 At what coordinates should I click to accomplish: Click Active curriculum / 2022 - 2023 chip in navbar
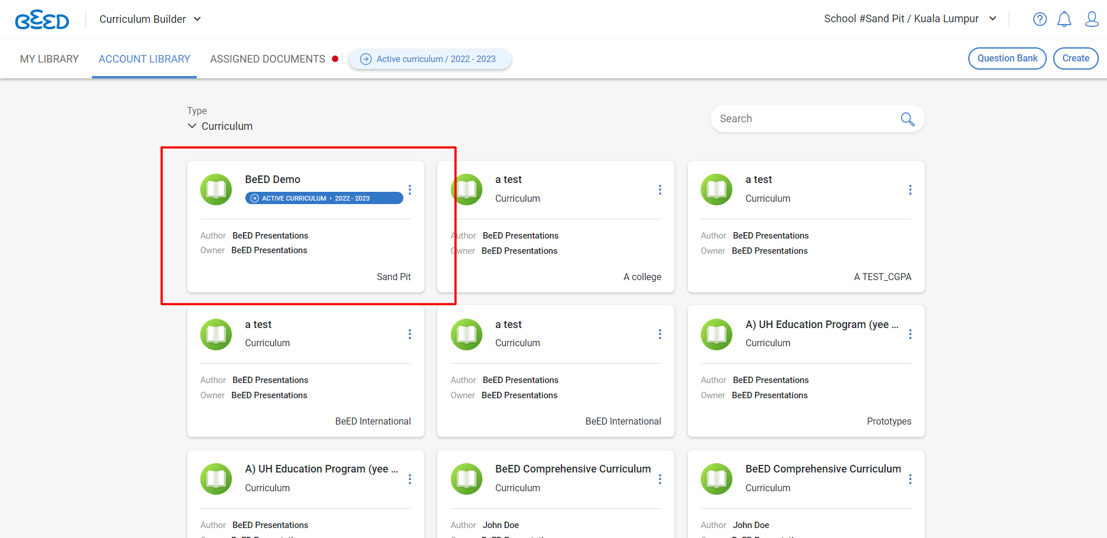click(x=430, y=59)
